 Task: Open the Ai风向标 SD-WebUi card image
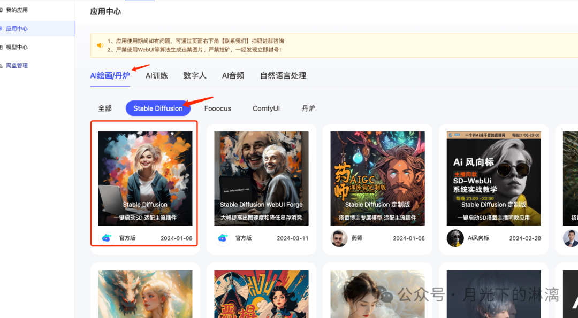coord(493,179)
